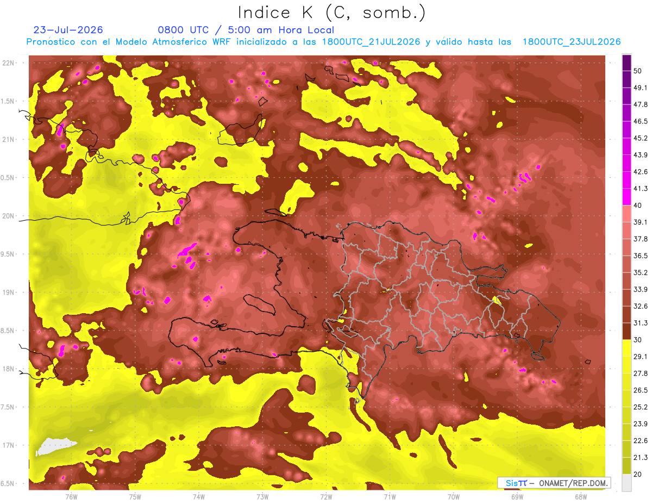Click the legend value 31.3

[x=640, y=323]
